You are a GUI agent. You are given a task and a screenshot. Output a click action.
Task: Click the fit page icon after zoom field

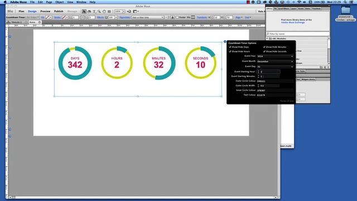click(x=129, y=11)
